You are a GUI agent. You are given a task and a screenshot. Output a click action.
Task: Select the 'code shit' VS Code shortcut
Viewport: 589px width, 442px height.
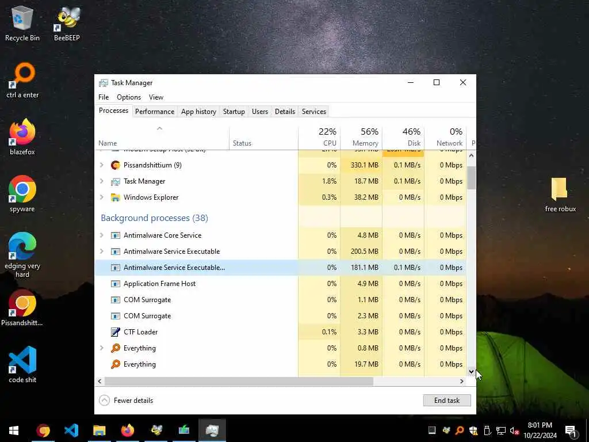[22, 365]
